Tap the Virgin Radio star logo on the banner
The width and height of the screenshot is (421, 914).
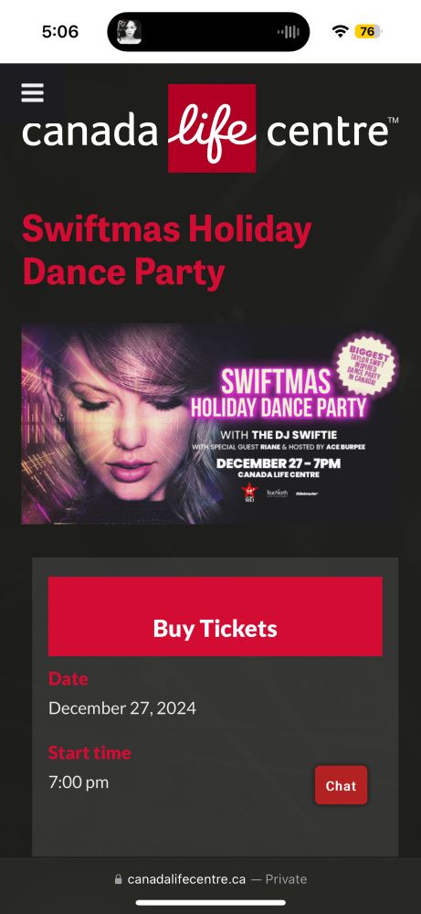pos(248,492)
